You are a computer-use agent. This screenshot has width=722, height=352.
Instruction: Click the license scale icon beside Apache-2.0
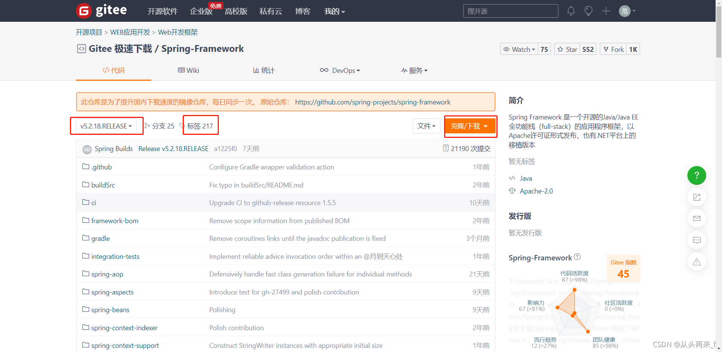pos(512,191)
